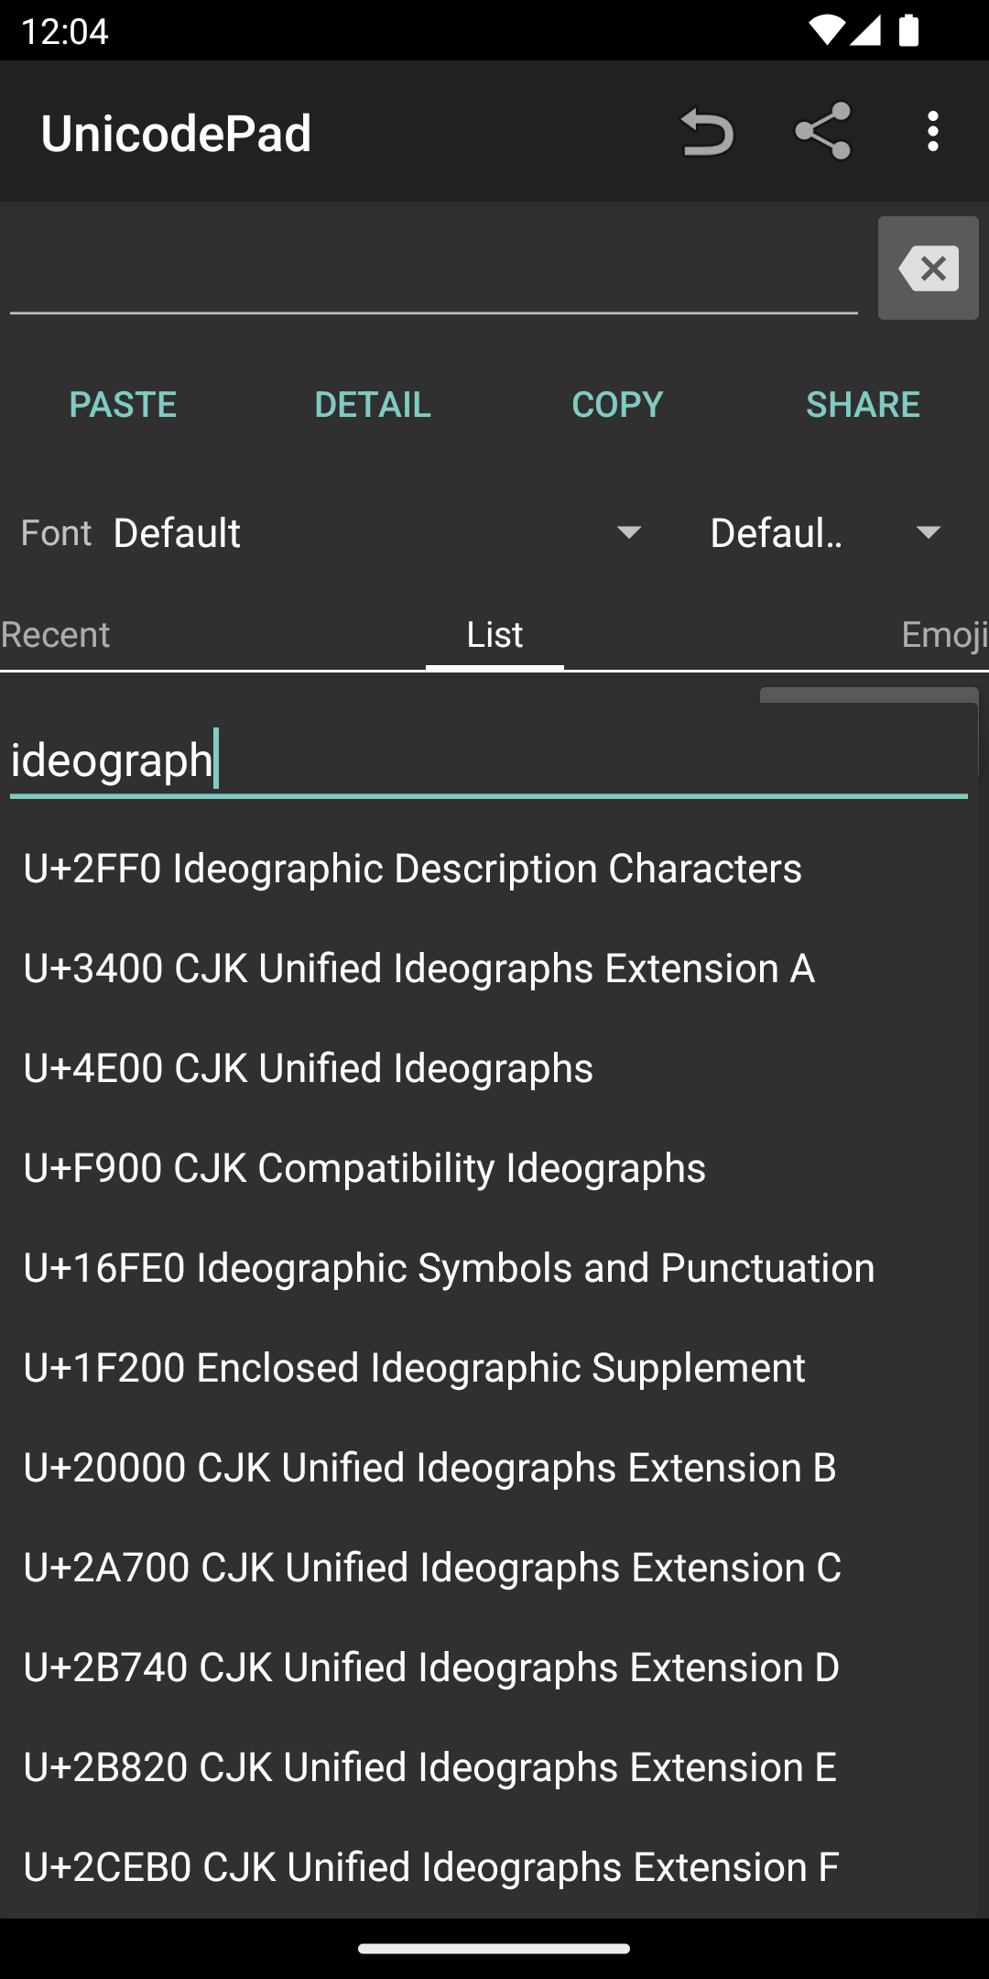
Task: Choose U+4E00 CJK Unified Ideographs
Action: [308, 1068]
